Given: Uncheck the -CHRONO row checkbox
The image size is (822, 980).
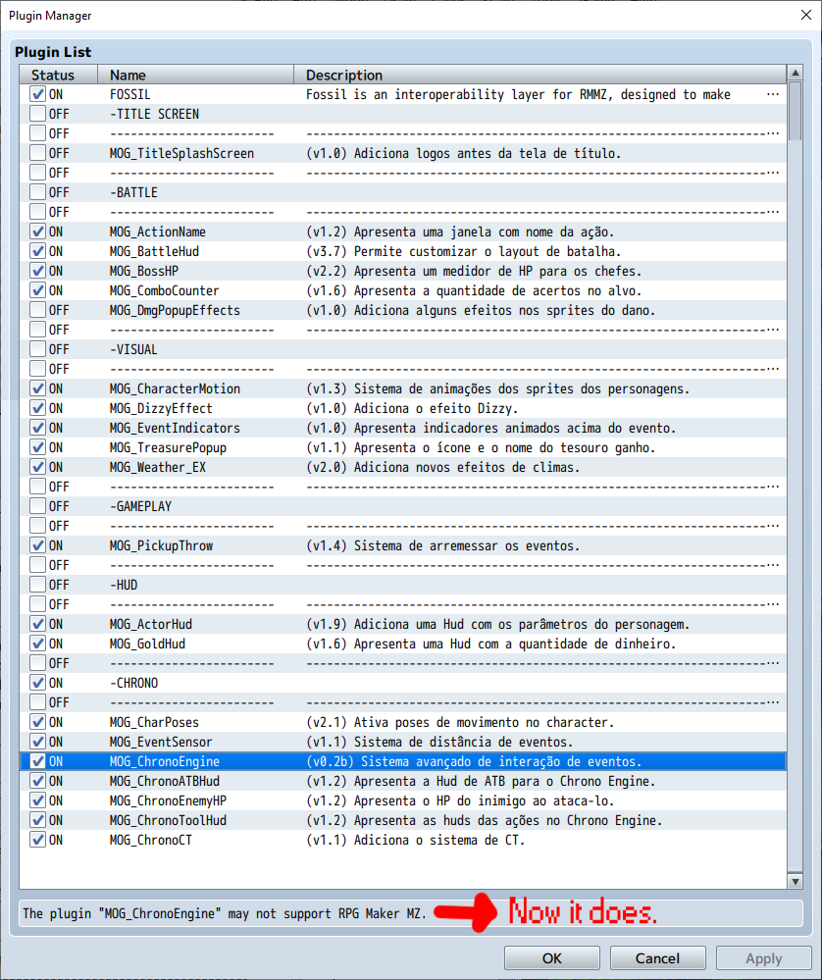Looking at the screenshot, I should (x=37, y=683).
